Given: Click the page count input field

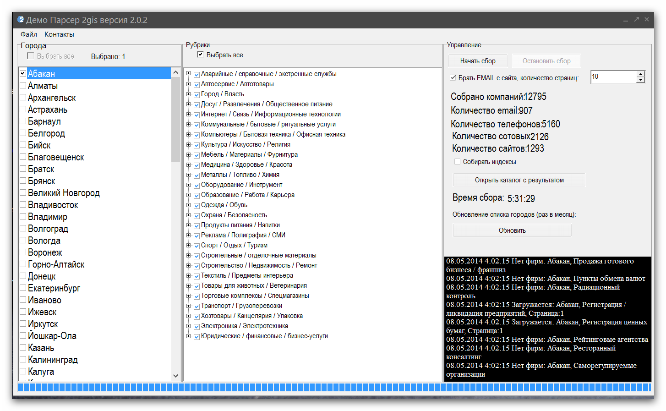Looking at the screenshot, I should 612,77.
